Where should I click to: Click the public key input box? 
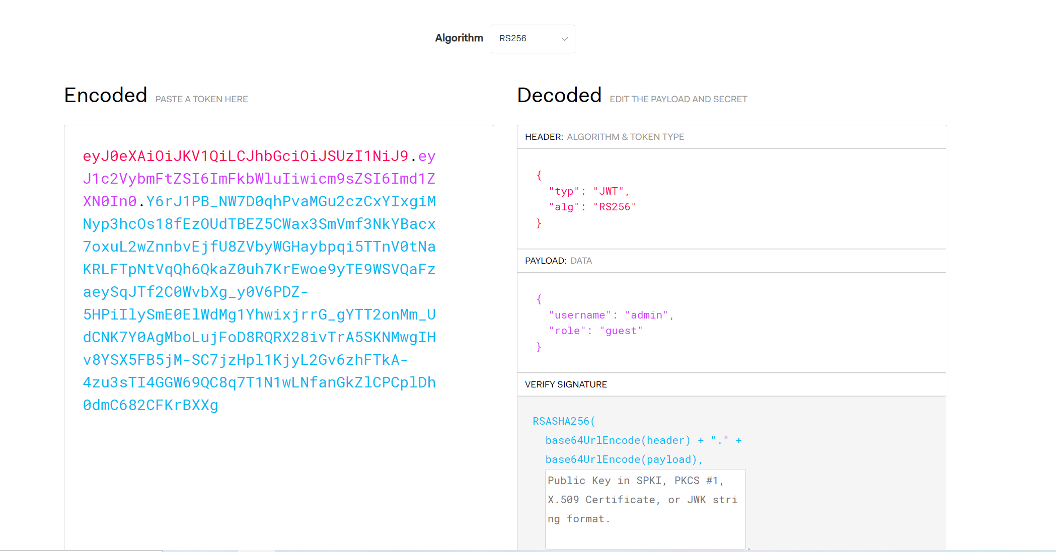(645, 509)
